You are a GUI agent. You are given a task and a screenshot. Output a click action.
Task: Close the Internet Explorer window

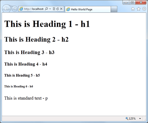click(141, 2)
